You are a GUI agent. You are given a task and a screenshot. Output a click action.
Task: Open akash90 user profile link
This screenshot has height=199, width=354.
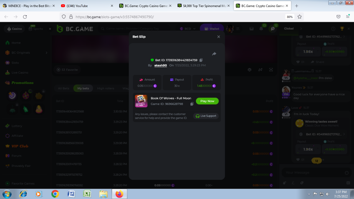click(160, 65)
